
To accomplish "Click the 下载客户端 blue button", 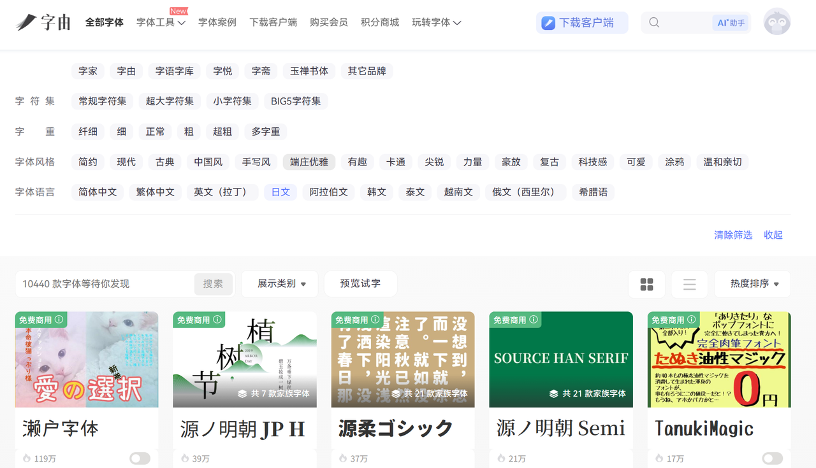I will click(581, 23).
